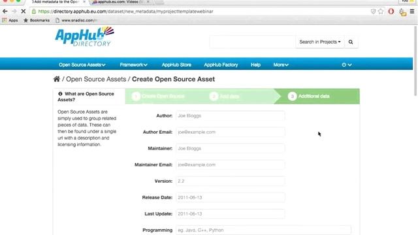
Task: Click the Create Open Source Asset breadcrumb title
Action: pyautogui.click(x=173, y=79)
